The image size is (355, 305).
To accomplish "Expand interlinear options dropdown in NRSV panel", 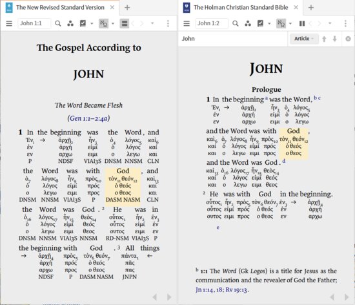I will pyautogui.click(x=113, y=23).
